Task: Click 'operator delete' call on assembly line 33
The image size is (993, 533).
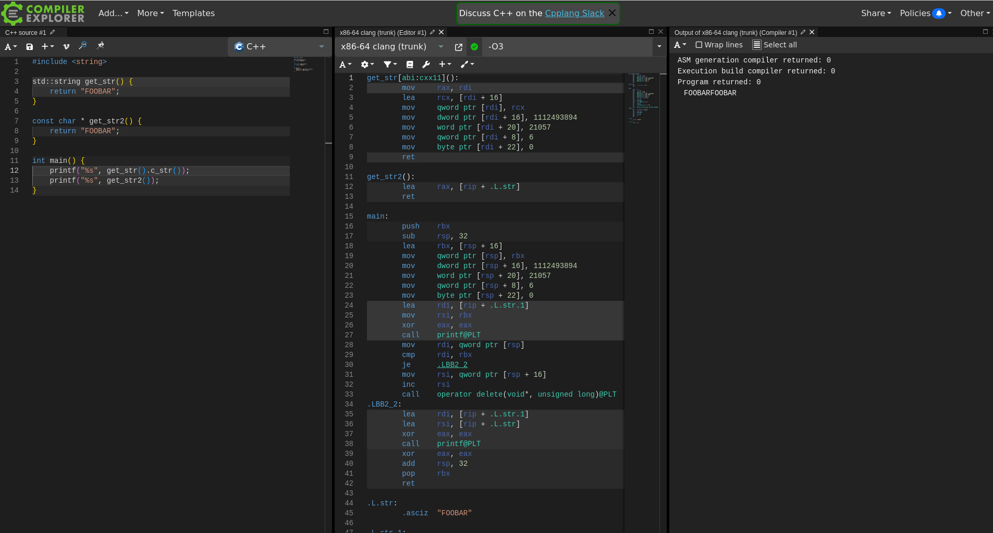Action: (509, 395)
